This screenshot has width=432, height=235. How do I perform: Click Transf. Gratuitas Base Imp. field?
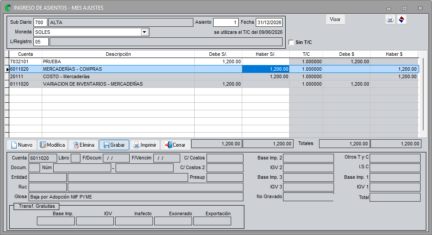click(56, 221)
